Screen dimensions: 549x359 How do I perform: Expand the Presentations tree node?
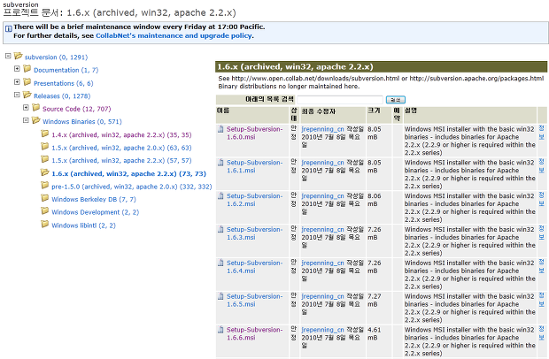(x=17, y=82)
